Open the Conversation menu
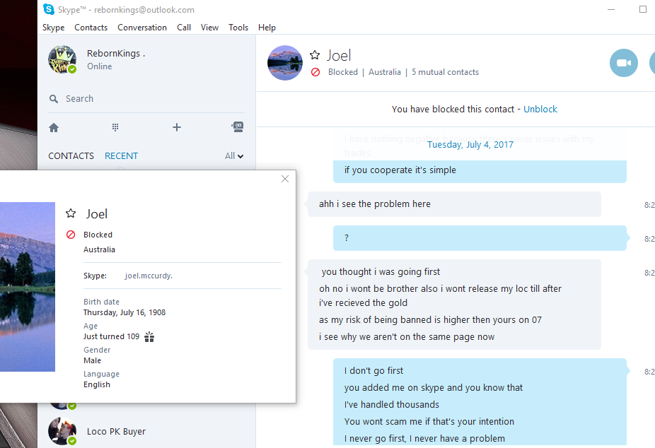The height and width of the screenshot is (448, 655). point(142,28)
